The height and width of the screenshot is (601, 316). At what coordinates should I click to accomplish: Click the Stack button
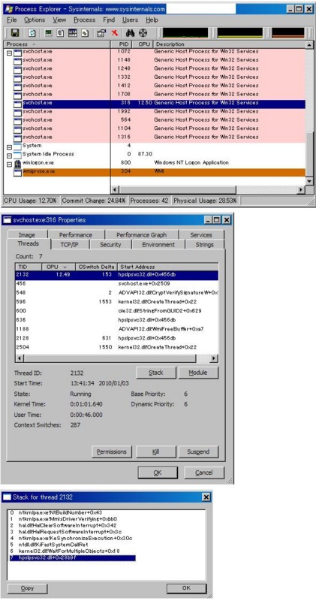[x=156, y=373]
